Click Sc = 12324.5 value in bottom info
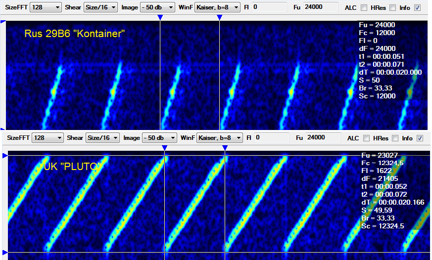The width and height of the screenshot is (432, 260). [383, 226]
